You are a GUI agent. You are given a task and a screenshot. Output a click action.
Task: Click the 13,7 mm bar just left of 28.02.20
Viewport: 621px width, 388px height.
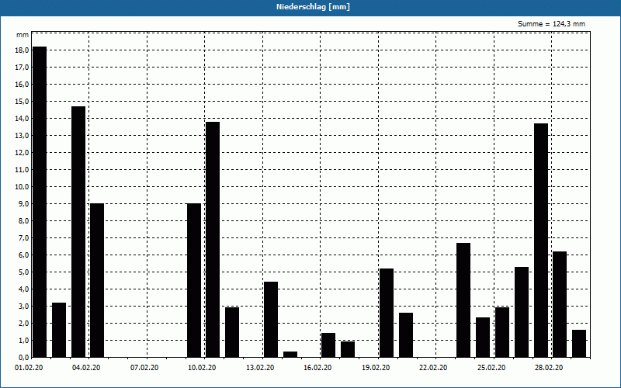[x=541, y=241]
